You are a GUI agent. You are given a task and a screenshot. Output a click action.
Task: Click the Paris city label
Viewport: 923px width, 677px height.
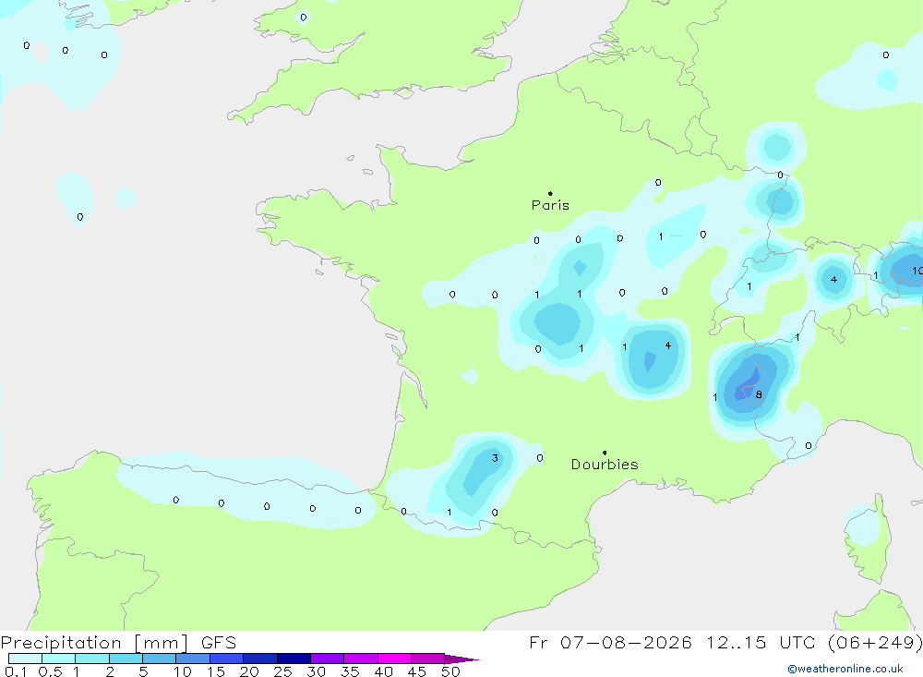[x=550, y=205]
